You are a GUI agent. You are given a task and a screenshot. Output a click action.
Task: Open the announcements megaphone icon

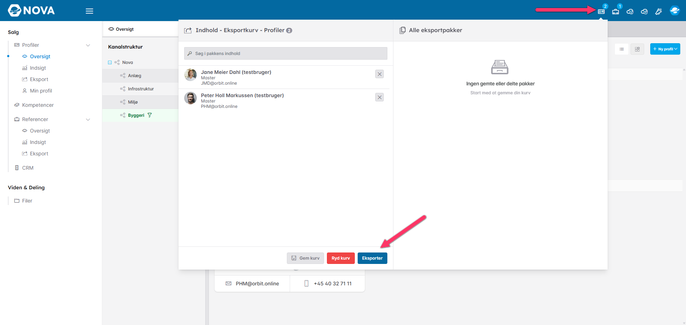[x=658, y=11]
